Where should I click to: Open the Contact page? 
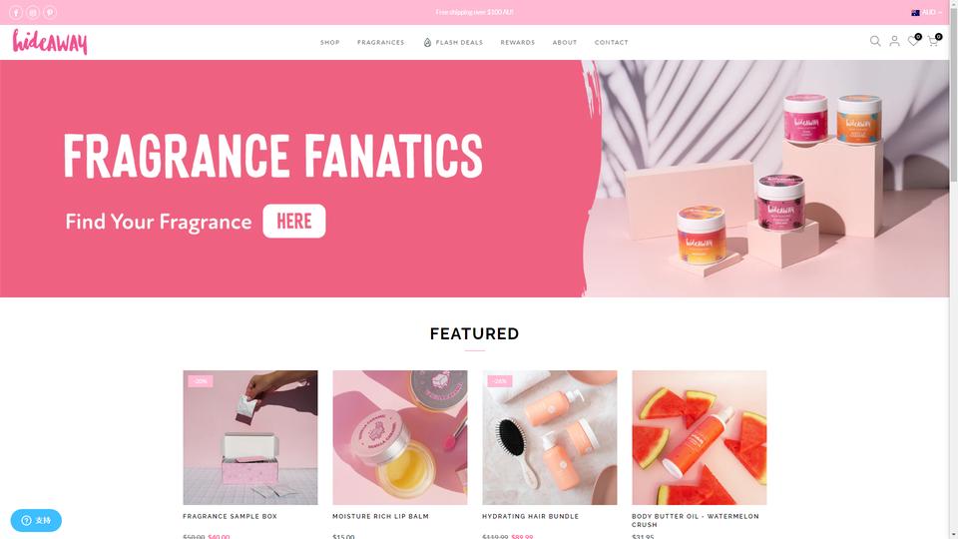pos(611,42)
